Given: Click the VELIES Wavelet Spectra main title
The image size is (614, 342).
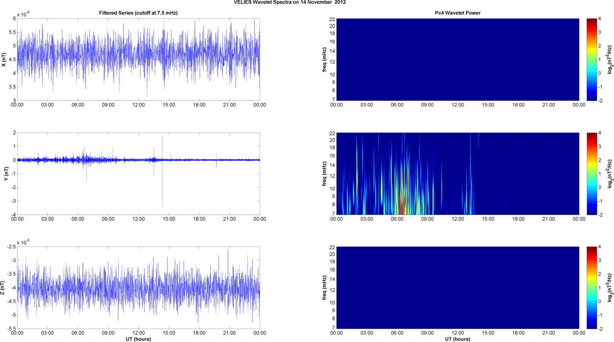Looking at the screenshot, I should (290, 2).
